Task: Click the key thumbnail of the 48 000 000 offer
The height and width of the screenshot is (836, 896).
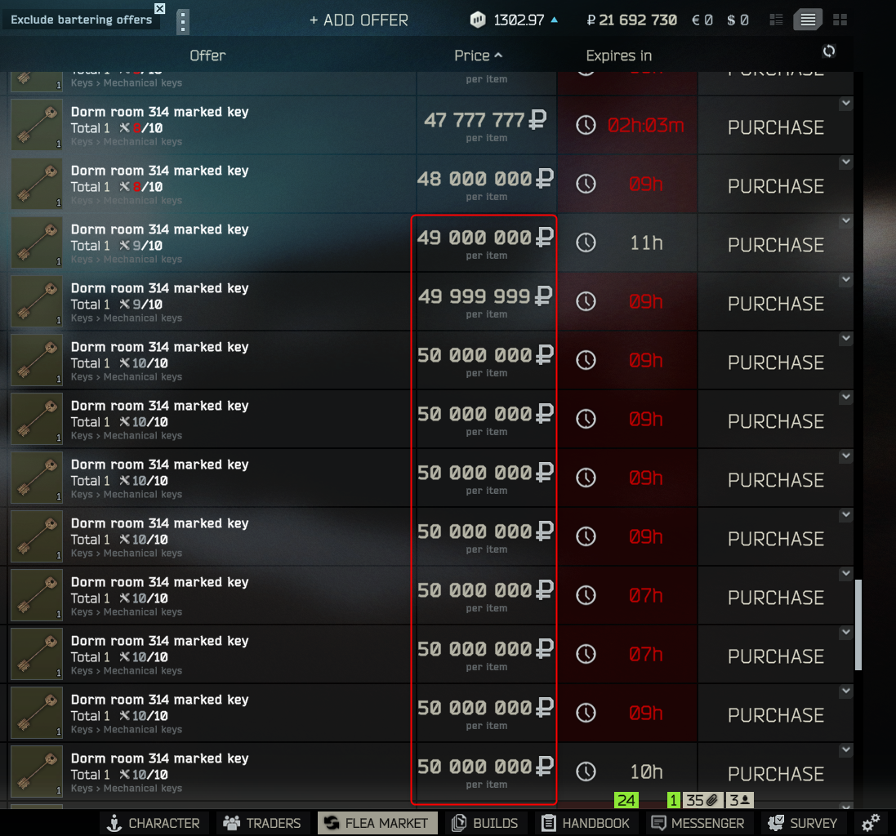Action: pyautogui.click(x=37, y=184)
